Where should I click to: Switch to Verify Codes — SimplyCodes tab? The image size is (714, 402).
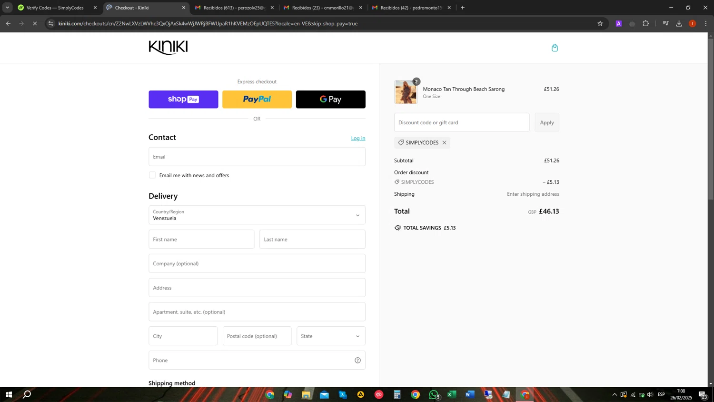pyautogui.click(x=55, y=8)
